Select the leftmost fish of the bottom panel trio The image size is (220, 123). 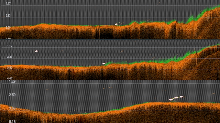coord(171,99)
